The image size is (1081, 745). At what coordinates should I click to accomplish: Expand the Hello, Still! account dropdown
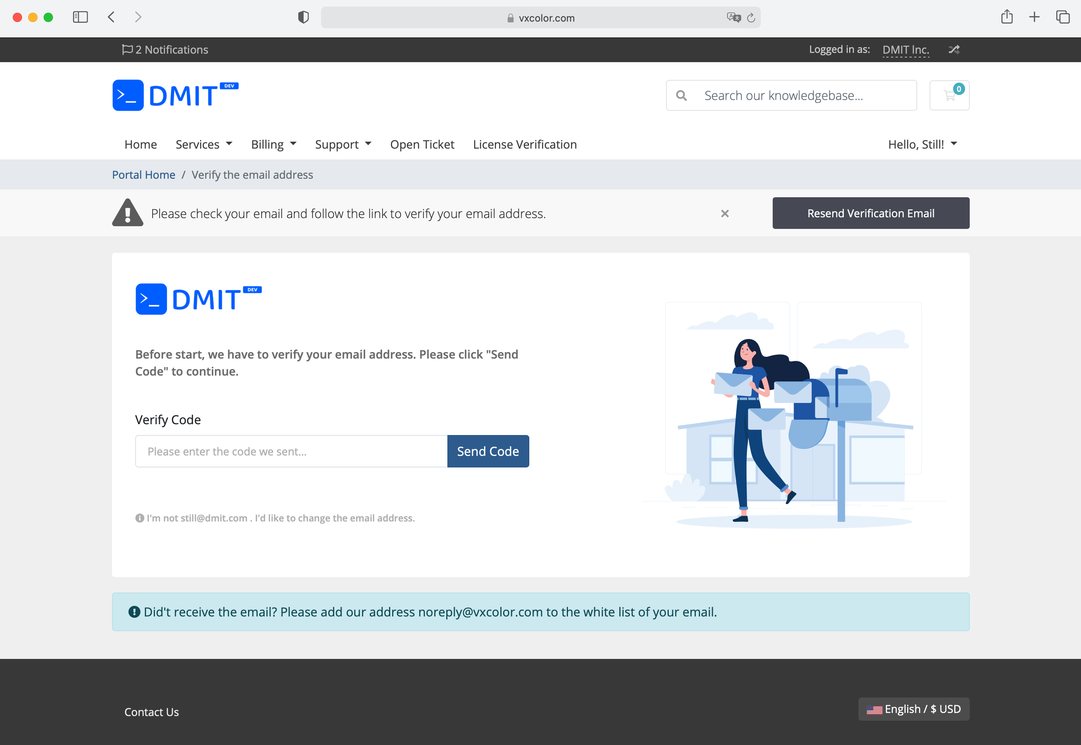tap(923, 144)
